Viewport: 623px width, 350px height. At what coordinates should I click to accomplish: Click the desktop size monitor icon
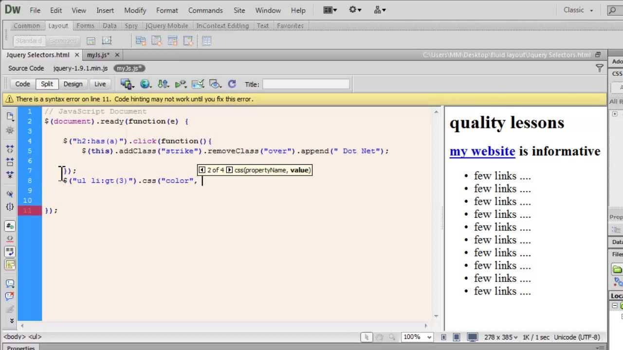(472, 337)
